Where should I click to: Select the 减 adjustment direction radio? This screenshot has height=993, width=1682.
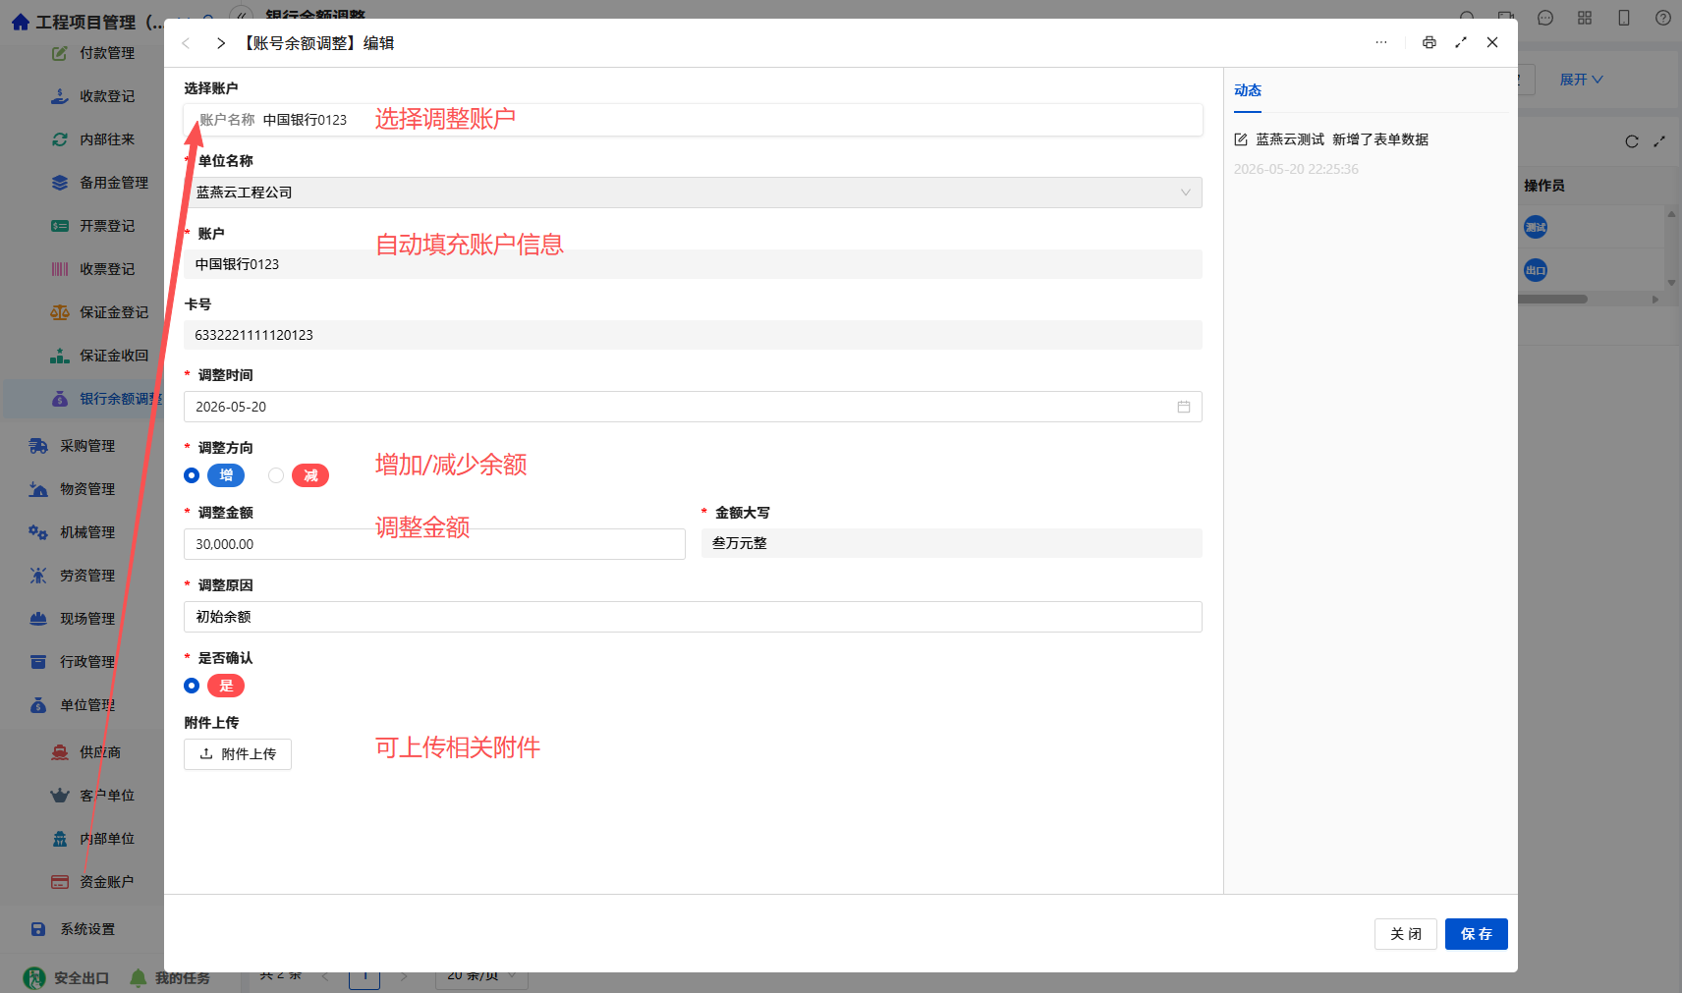276,475
